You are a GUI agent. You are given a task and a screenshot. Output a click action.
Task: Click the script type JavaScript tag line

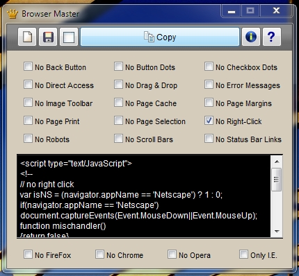76,164
